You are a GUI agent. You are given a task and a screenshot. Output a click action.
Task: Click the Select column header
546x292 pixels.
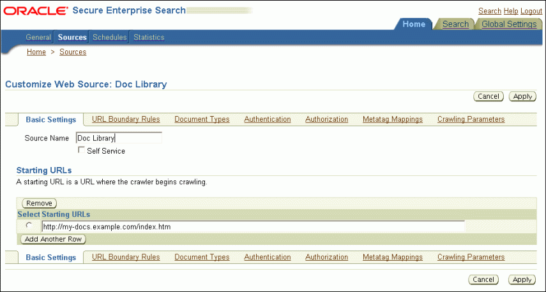(x=29, y=214)
